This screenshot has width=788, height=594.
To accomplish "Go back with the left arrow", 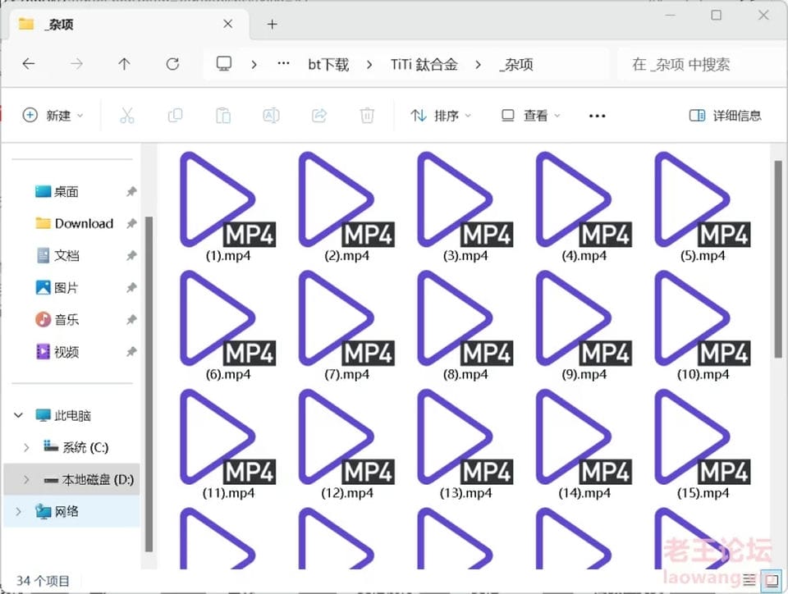I will tap(29, 64).
